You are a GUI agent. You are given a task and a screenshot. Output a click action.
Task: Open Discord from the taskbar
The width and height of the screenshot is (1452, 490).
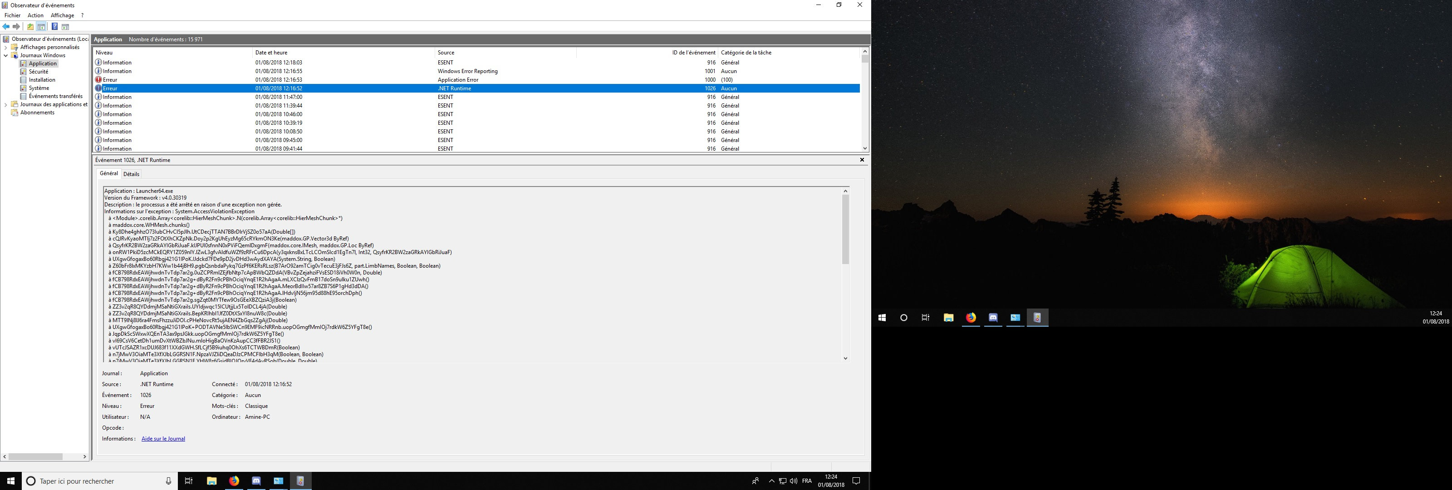(256, 481)
